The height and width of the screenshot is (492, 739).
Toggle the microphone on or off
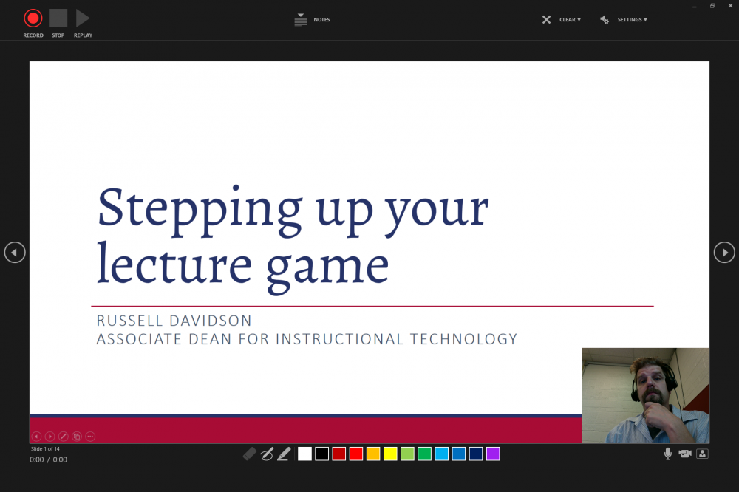[x=667, y=454]
